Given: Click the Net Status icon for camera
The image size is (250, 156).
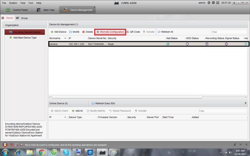Looking at the screenshot, I should 168,44.
